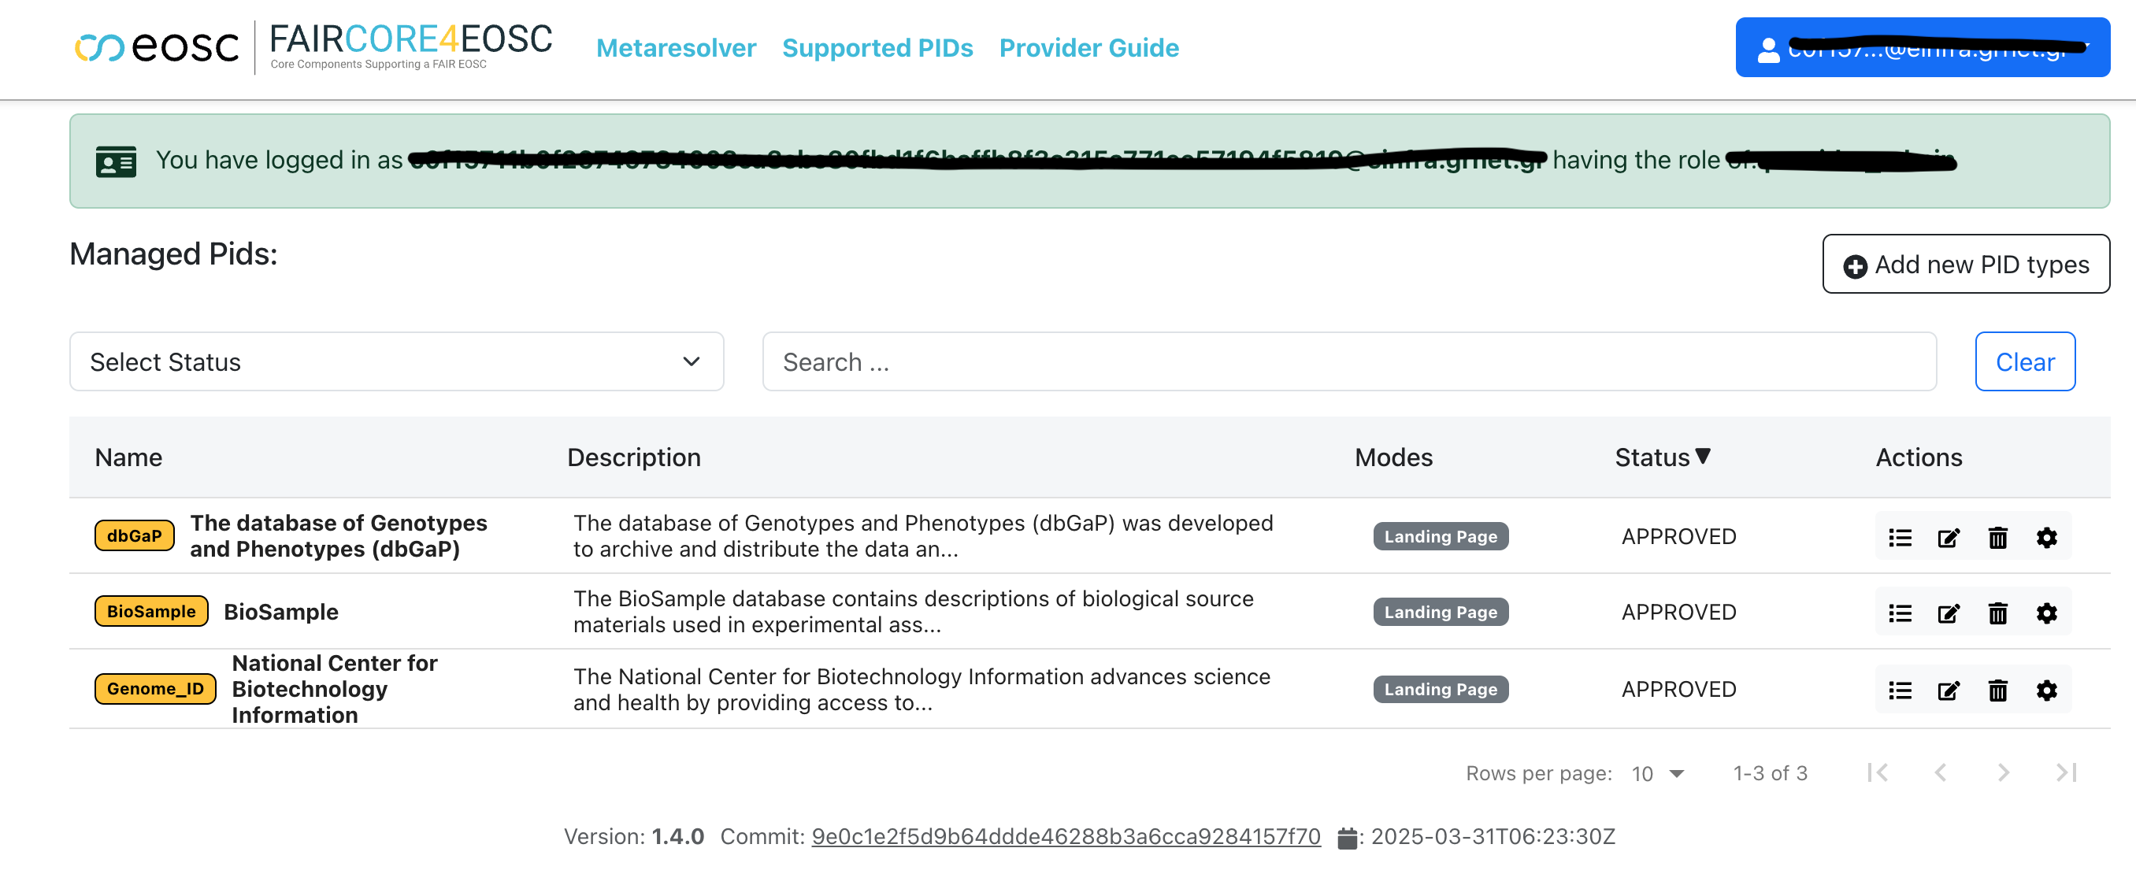Expand the Select Status dropdown
This screenshot has height=885, width=2136.
(396, 362)
